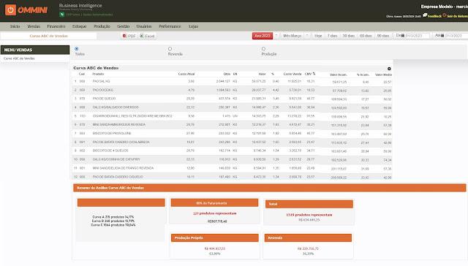Click the Resumo da Análise Curva ABC header bar
Screen dimensions: 468x266
pos(270,188)
